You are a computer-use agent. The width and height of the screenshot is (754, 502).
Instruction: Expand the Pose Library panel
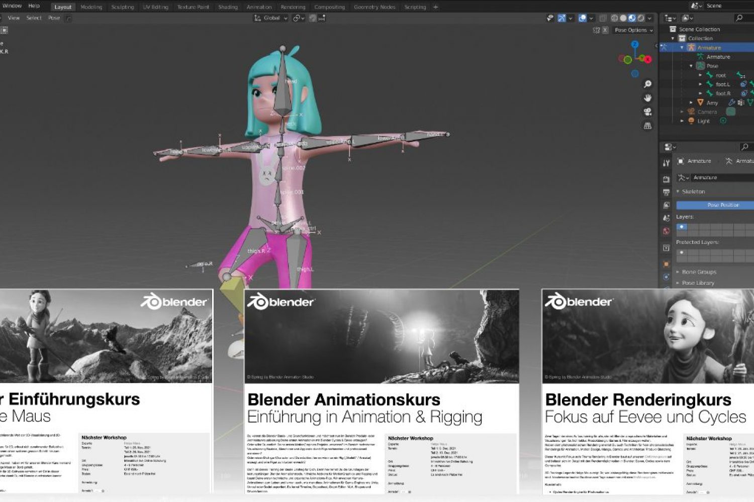click(698, 283)
